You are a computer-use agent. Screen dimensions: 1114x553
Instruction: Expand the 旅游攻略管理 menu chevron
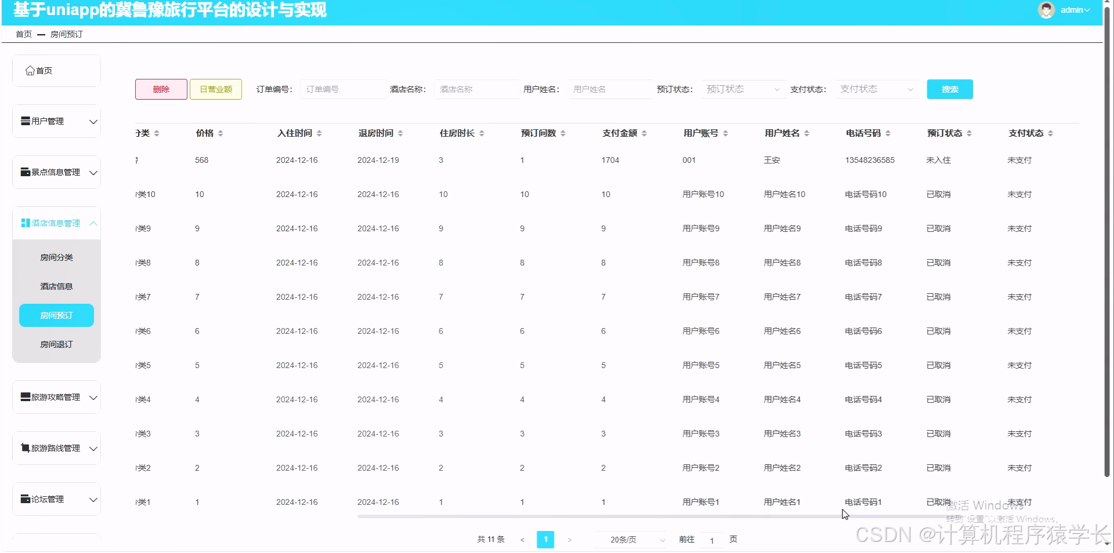(93, 398)
